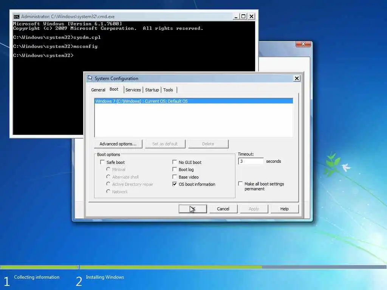
Task: Maximize the Administrator cmd.exe window
Action: click(x=243, y=17)
